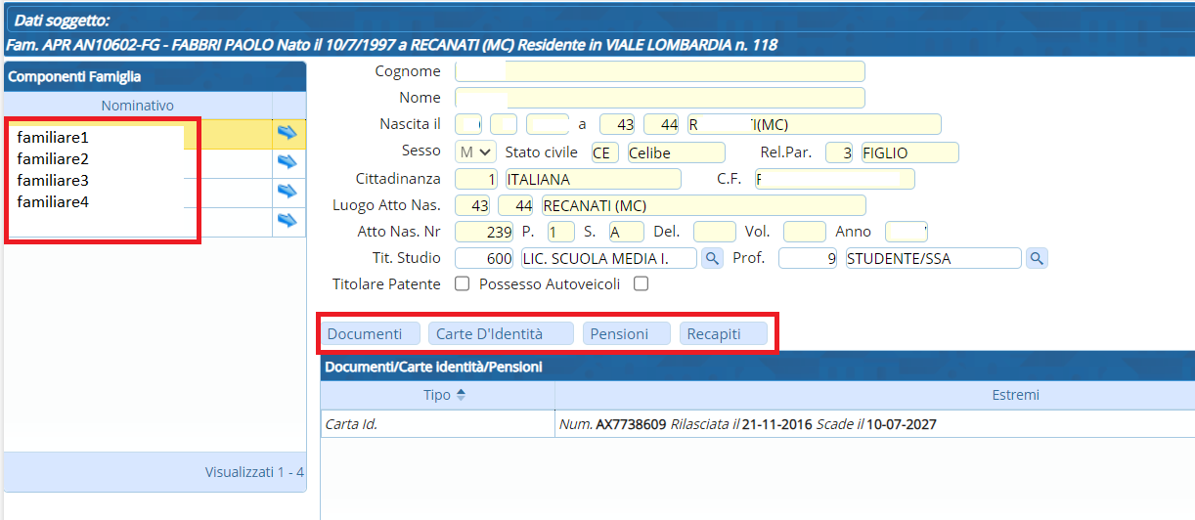Click the blue arrow in the third family row
The width and height of the screenshot is (1195, 520).
click(287, 192)
